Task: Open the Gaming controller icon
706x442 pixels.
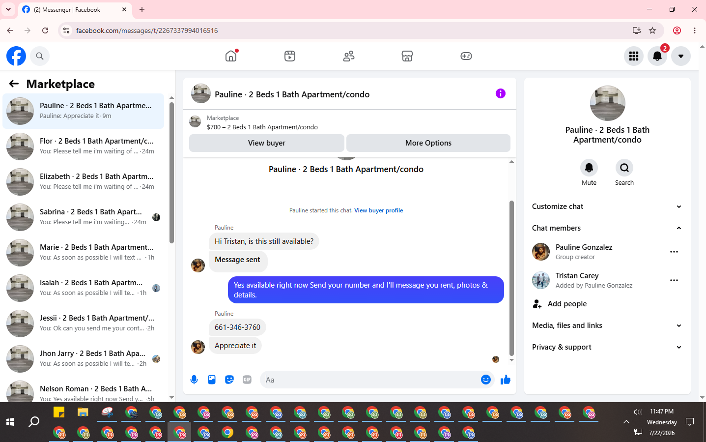Action: coord(466,56)
